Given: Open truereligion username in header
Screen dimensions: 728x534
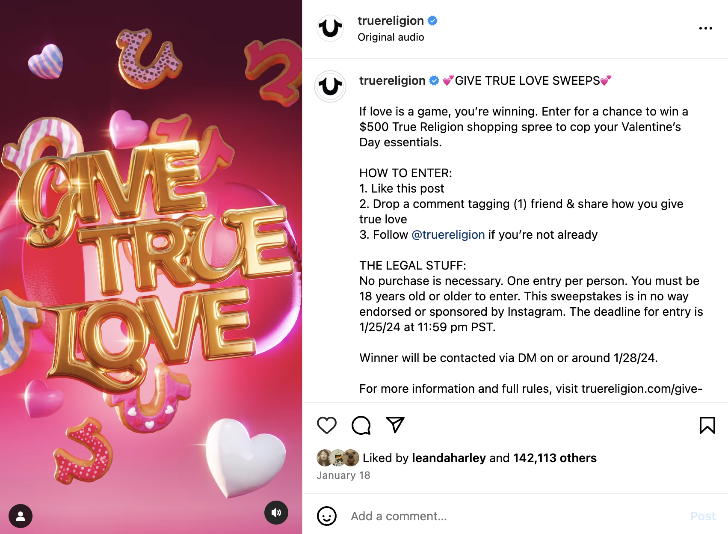Looking at the screenshot, I should [391, 21].
